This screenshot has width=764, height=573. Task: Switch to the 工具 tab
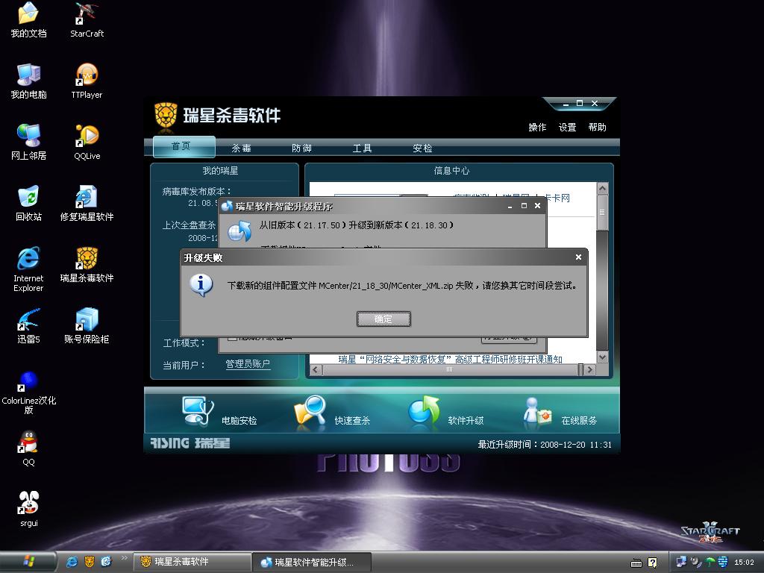[x=362, y=148]
